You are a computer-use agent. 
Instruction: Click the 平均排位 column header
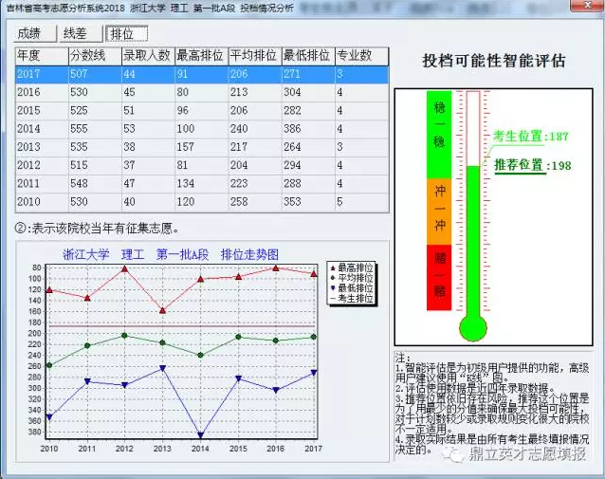pyautogui.click(x=255, y=56)
